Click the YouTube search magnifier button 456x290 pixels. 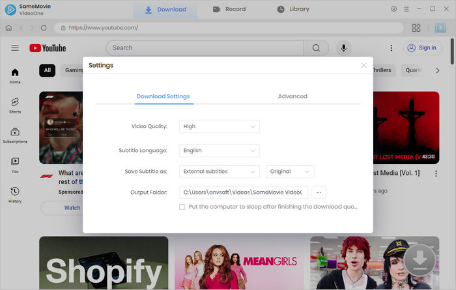[316, 48]
